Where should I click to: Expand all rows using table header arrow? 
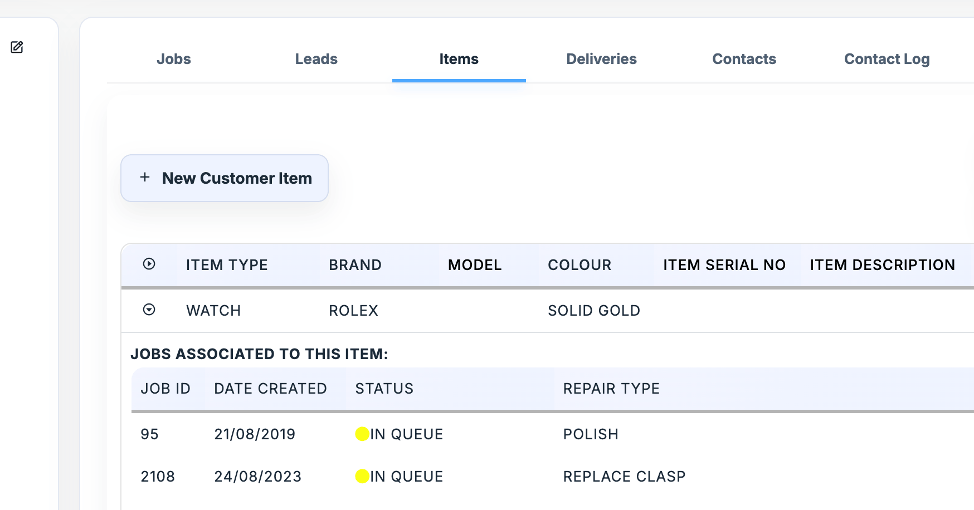(x=149, y=264)
